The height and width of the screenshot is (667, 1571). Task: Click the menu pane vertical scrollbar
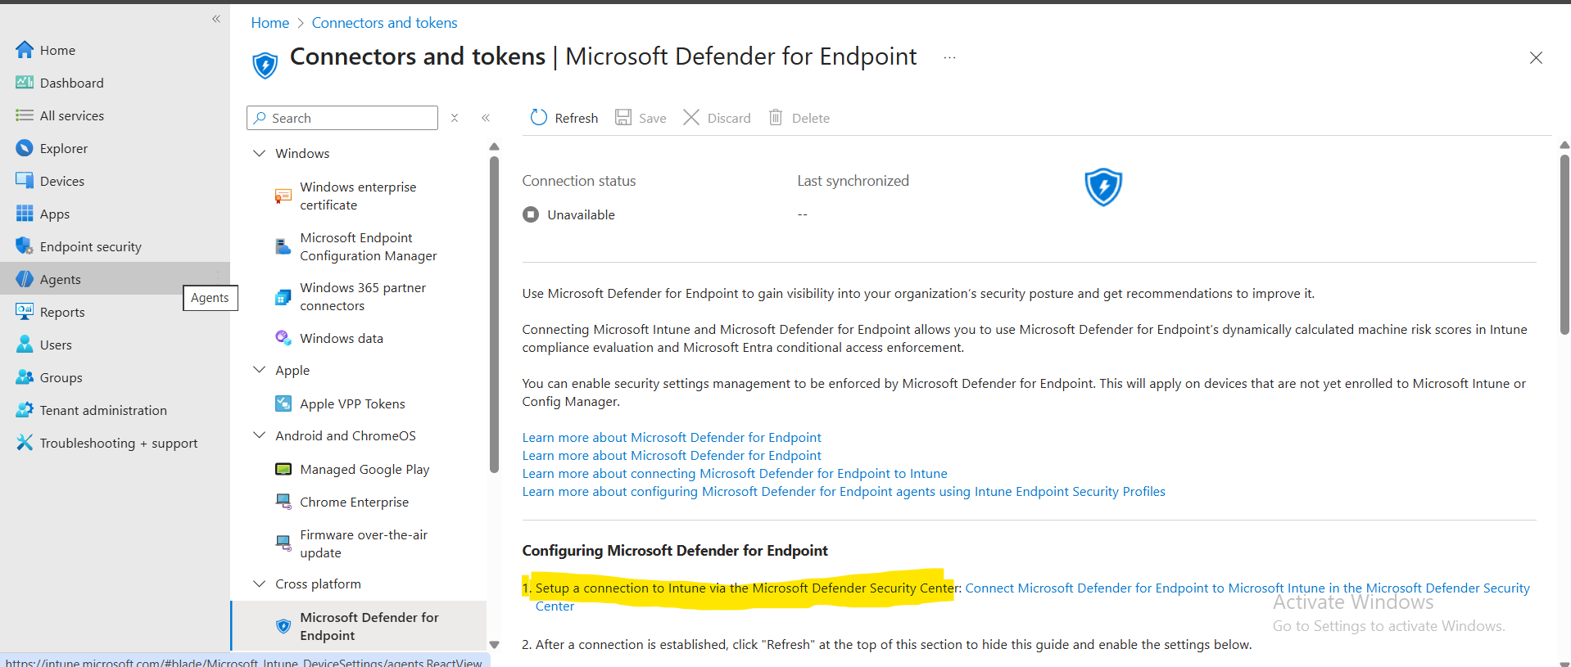click(494, 315)
